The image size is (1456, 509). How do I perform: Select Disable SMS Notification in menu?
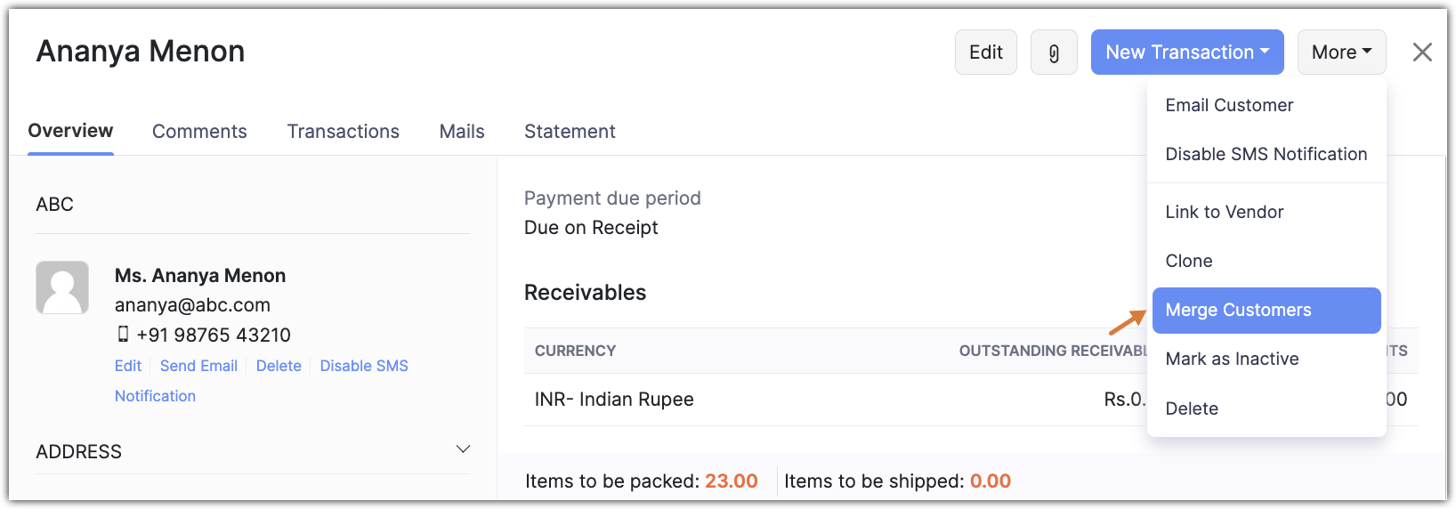pos(1266,154)
